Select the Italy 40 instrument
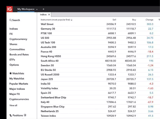 [45, 102]
